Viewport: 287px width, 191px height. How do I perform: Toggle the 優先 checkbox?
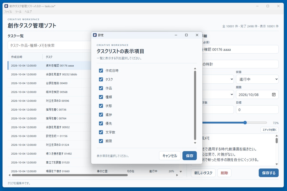coord(101,124)
